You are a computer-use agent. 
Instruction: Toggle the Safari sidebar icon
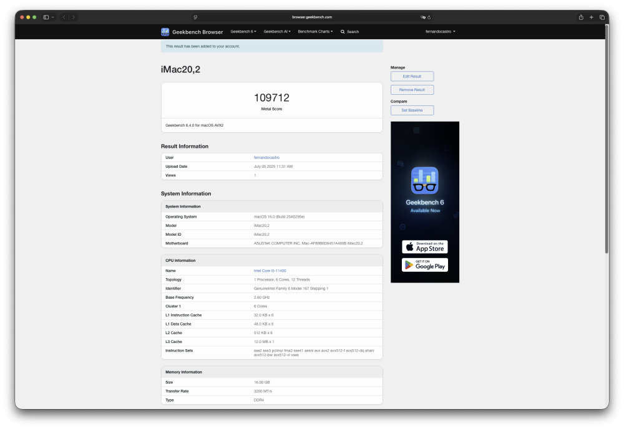(x=46, y=17)
